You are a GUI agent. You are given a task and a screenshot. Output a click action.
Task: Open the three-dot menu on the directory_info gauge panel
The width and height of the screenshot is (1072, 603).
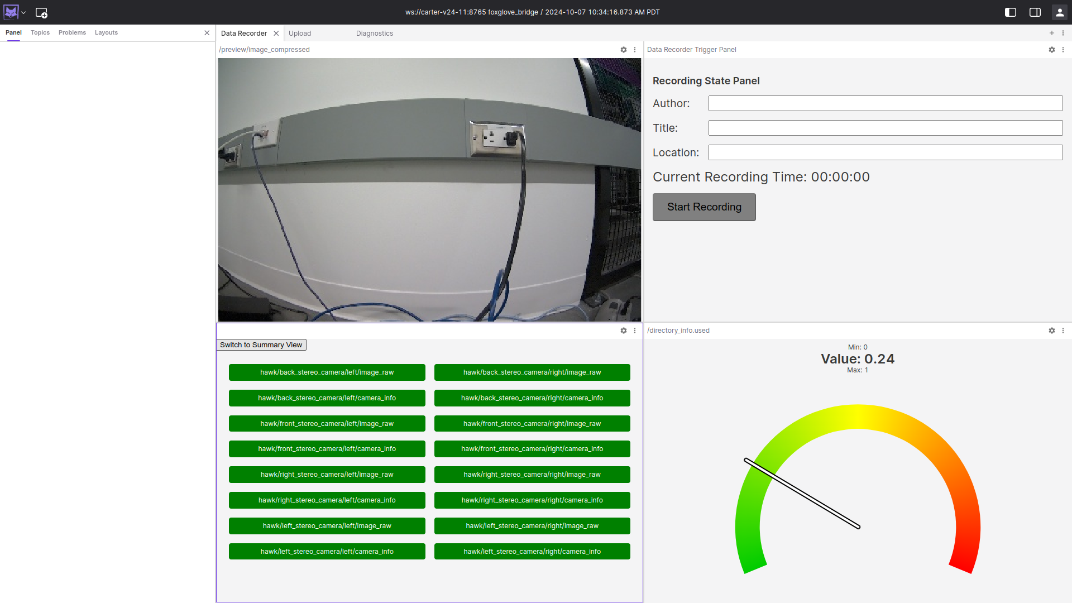point(1063,331)
